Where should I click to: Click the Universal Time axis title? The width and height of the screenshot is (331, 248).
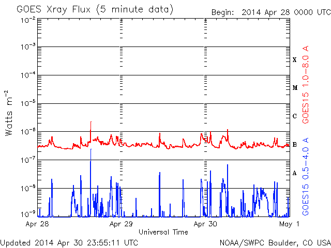[x=163, y=232]
